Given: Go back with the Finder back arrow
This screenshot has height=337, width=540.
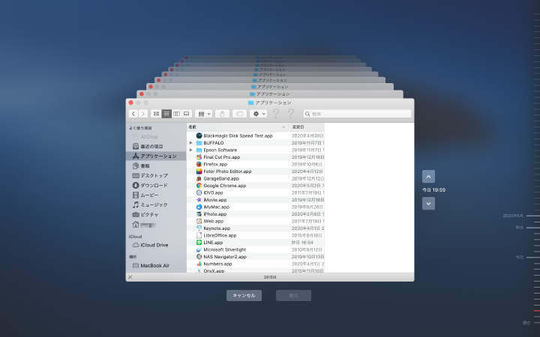Looking at the screenshot, I should tap(133, 114).
